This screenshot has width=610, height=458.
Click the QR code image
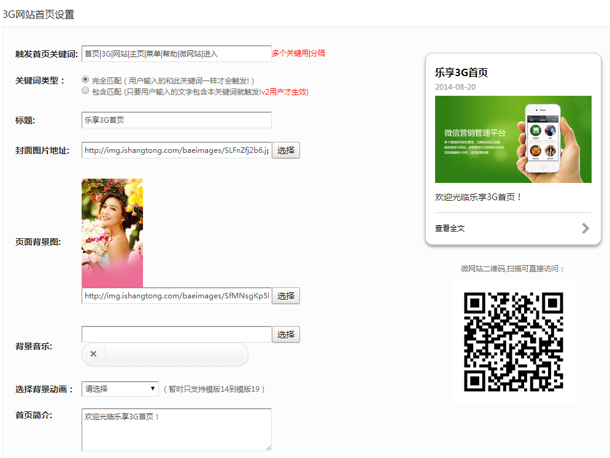tap(514, 342)
